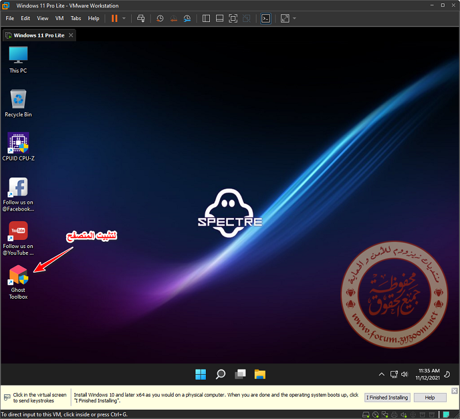Show hidden system tray icons
This screenshot has height=419, width=460.
coord(381,374)
